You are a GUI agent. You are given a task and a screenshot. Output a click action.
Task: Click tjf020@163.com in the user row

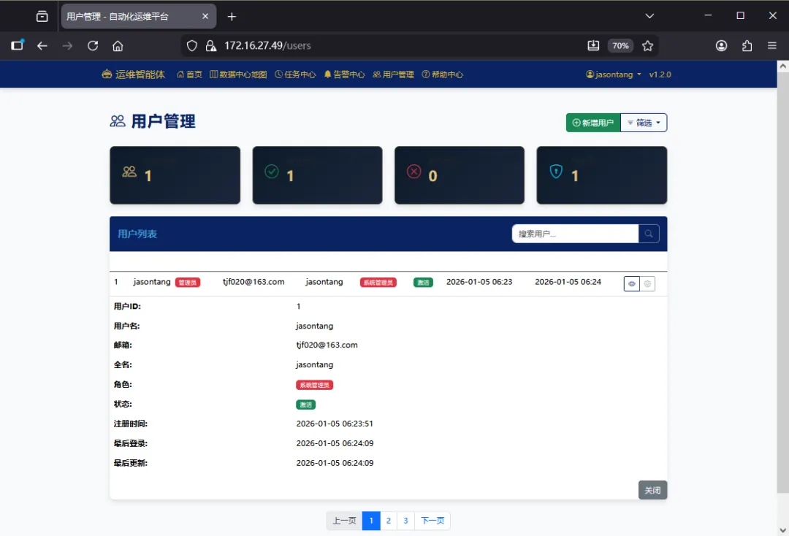pyautogui.click(x=254, y=282)
